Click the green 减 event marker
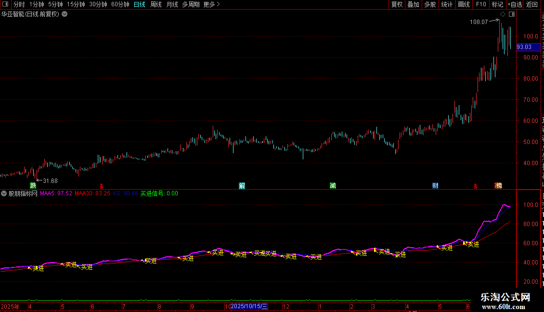 (x=333, y=186)
